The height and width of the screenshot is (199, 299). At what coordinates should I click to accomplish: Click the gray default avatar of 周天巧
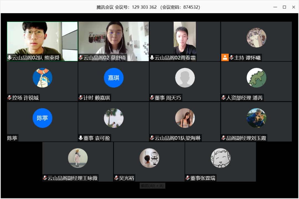tap(185, 78)
